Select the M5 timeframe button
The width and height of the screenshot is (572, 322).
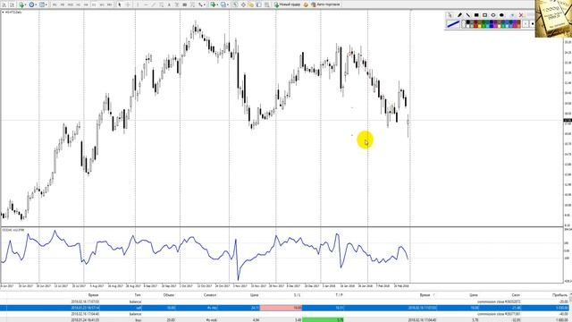(x=63, y=4)
